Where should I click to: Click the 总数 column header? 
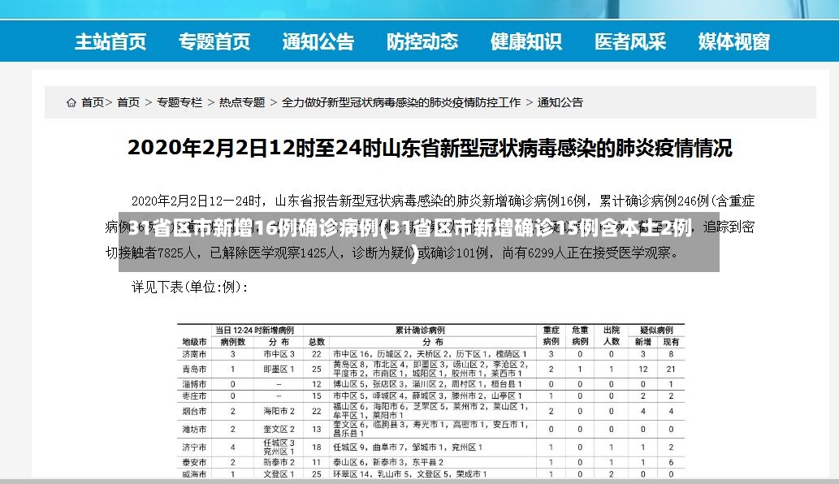pyautogui.click(x=317, y=342)
